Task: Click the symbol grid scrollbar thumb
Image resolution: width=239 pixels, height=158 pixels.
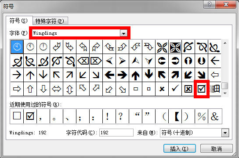Action: [225, 86]
